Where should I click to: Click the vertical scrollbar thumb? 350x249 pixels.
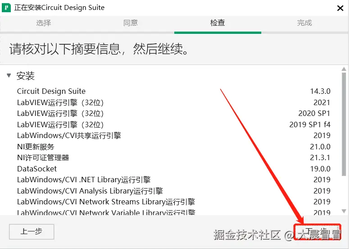[344, 124]
